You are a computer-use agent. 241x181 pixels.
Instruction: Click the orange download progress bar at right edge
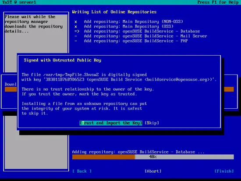(229, 89)
